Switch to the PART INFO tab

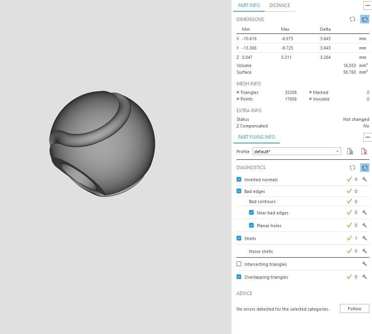[249, 5]
